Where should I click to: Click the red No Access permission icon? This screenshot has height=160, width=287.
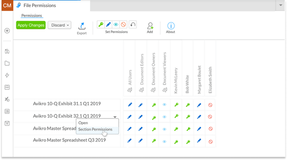click(x=124, y=25)
